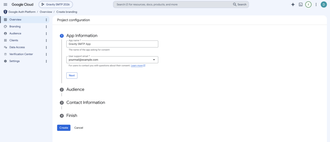This screenshot has height=142, width=330.
Task: Click the Project configuration heading
Action: click(x=73, y=20)
